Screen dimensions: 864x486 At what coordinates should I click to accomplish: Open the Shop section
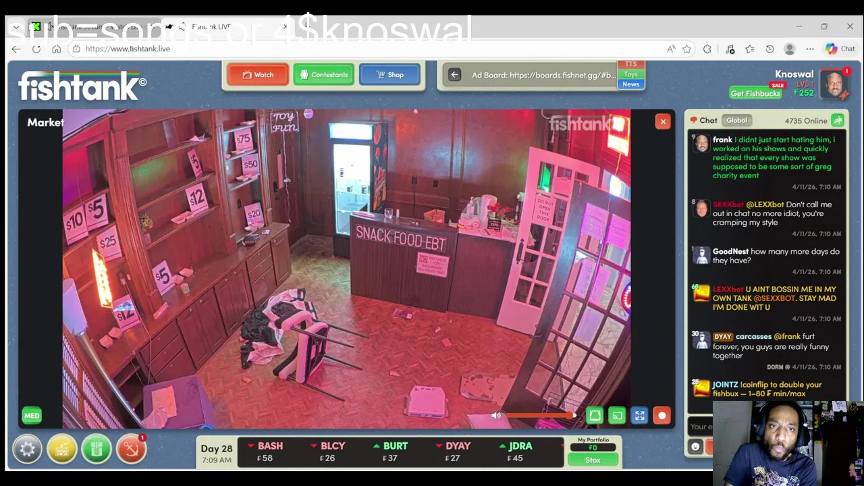[389, 75]
